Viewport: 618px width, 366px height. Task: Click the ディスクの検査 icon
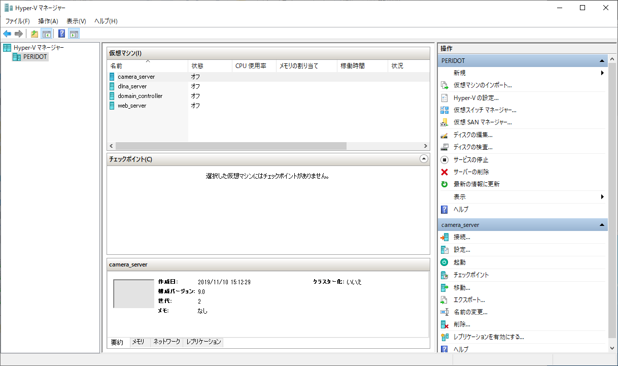[x=444, y=147]
